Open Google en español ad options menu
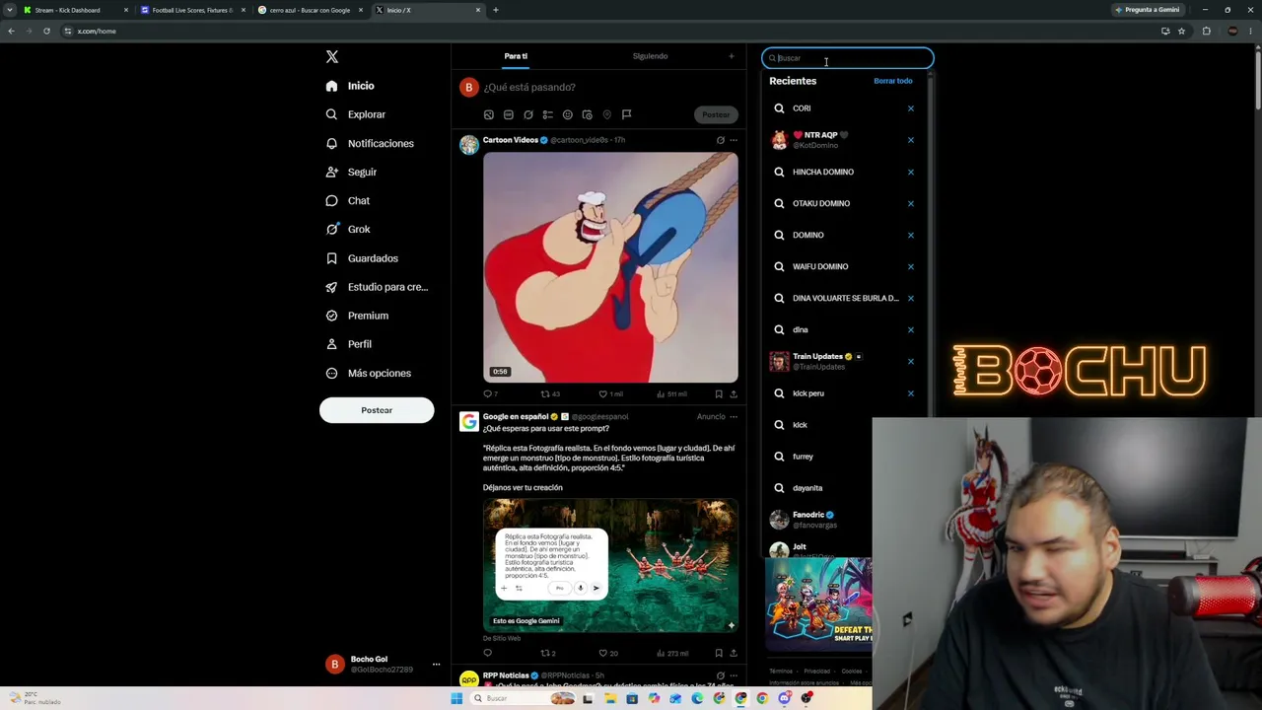The image size is (1262, 710). (x=733, y=417)
